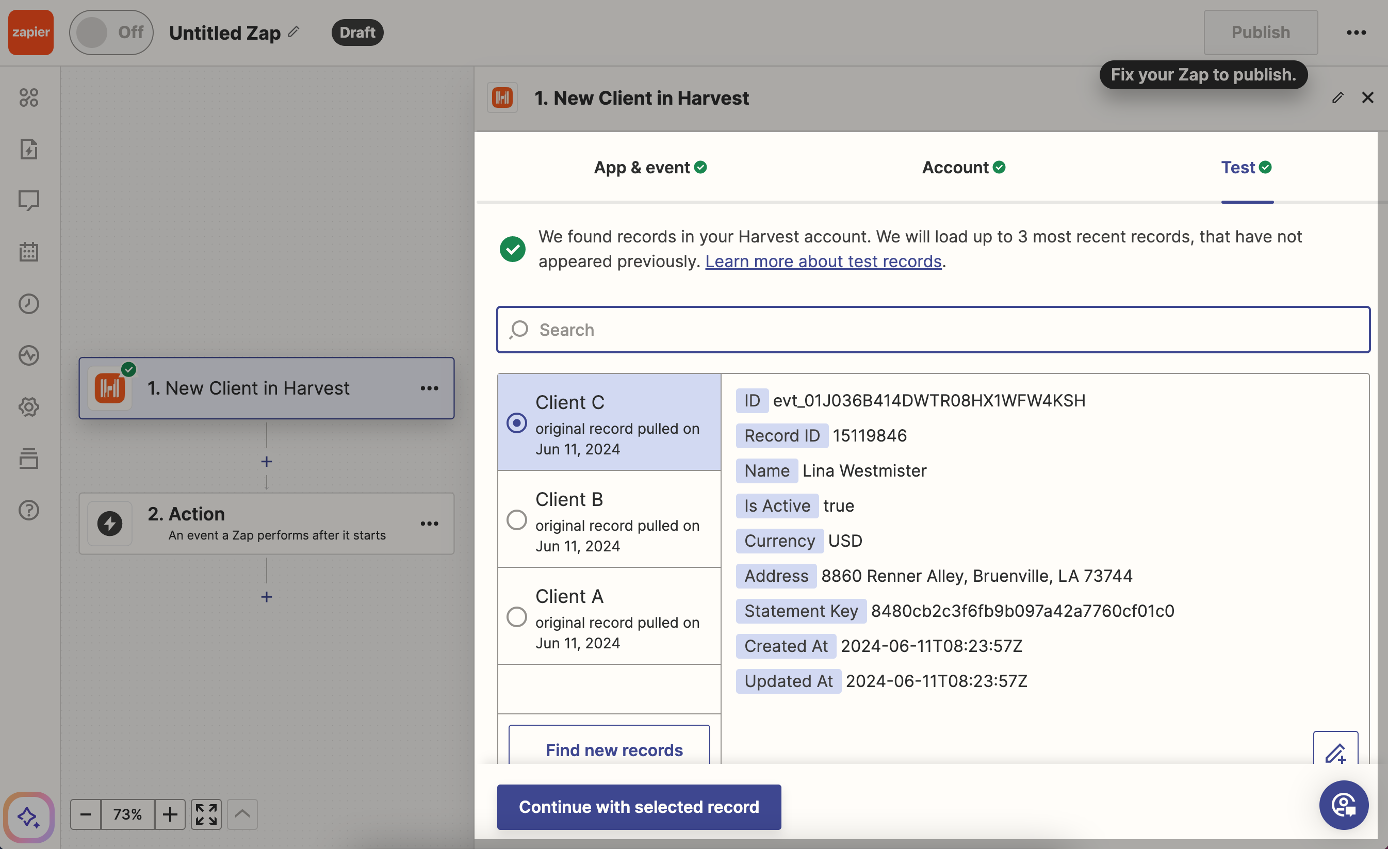Select the Client A record radio button
This screenshot has height=849, width=1388.
516,616
